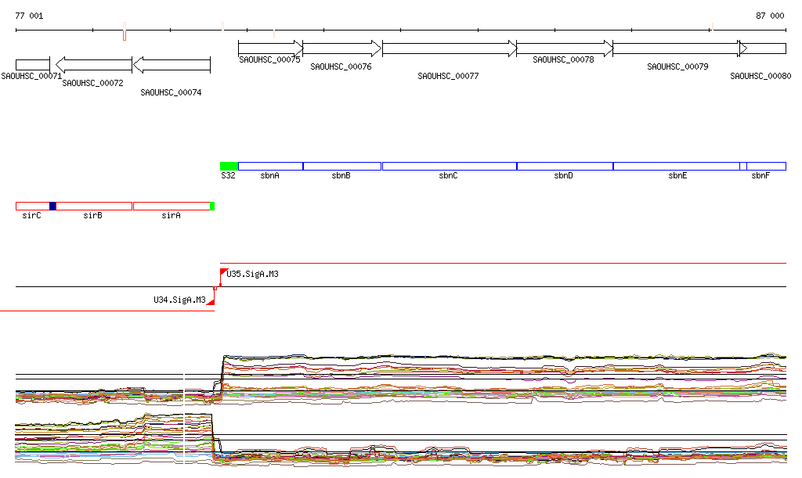The image size is (802, 478).
Task: Click the SAOUHSC_00072 gene arrow
Action: pos(92,64)
